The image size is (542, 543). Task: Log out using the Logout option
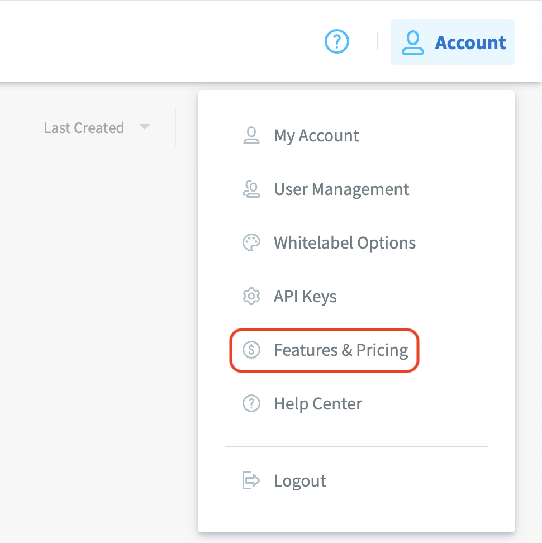[x=300, y=481]
